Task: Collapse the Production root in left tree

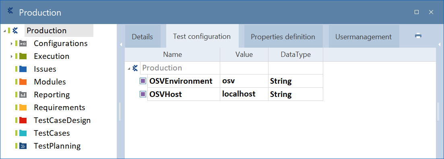Action: (x=4, y=31)
